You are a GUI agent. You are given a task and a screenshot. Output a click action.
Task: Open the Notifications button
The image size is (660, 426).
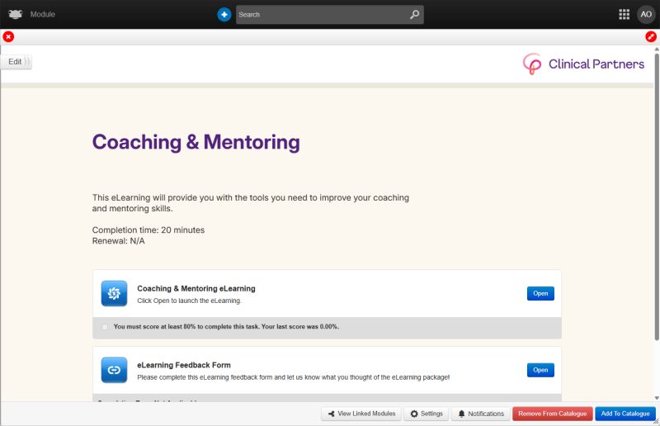click(480, 414)
